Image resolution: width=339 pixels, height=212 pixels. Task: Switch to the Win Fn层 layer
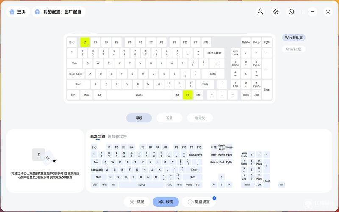point(294,49)
